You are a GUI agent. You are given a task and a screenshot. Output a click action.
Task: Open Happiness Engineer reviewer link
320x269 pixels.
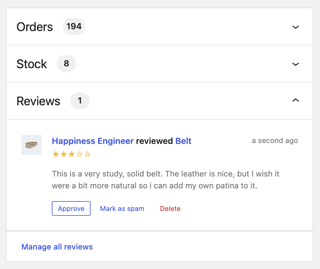pos(93,141)
